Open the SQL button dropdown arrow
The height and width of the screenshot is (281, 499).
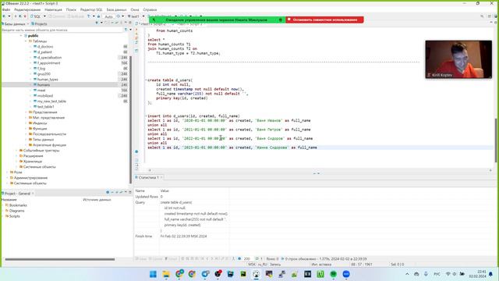(x=44, y=16)
